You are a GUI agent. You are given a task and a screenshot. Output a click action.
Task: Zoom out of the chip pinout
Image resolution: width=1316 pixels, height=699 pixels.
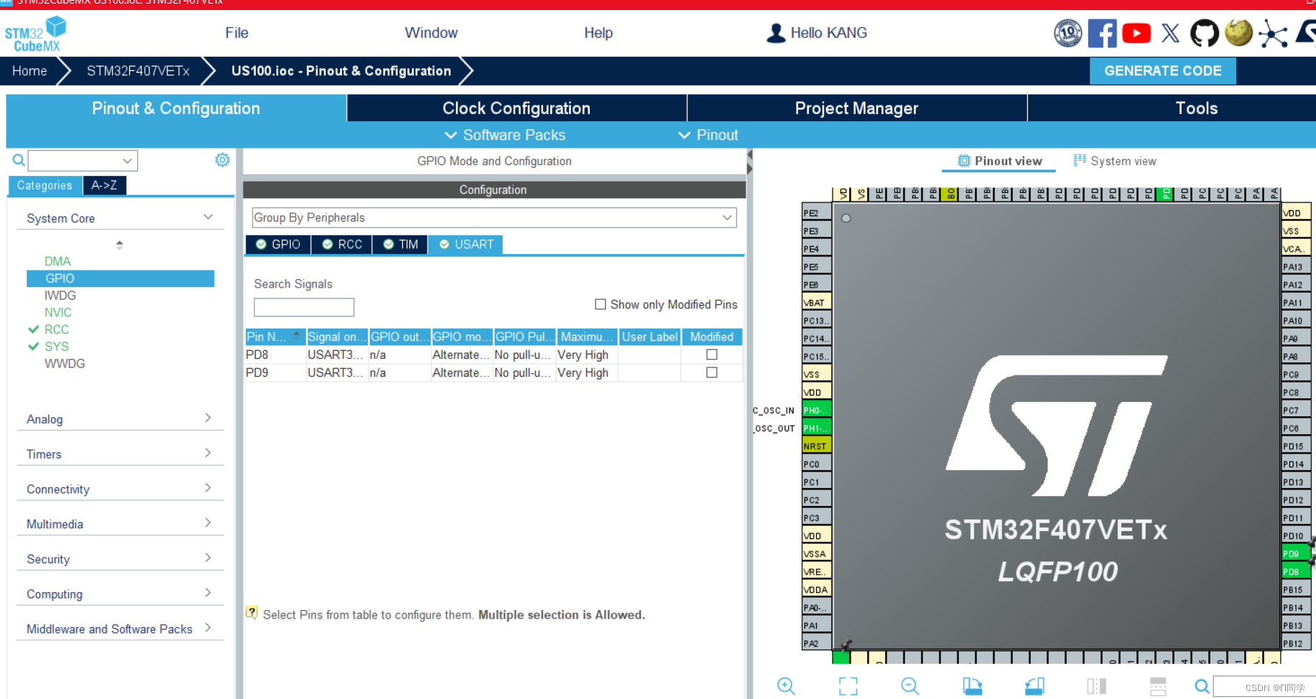coord(910,686)
